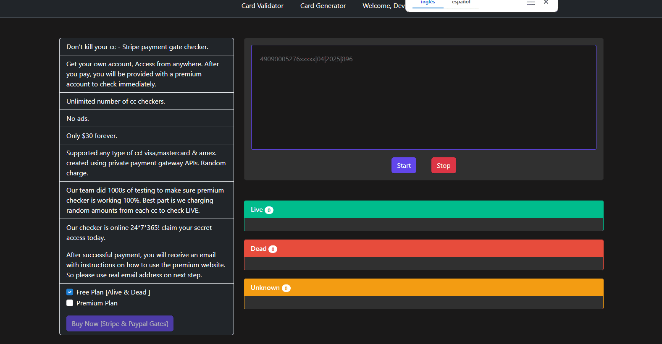Click the Live results count badge

269,210
